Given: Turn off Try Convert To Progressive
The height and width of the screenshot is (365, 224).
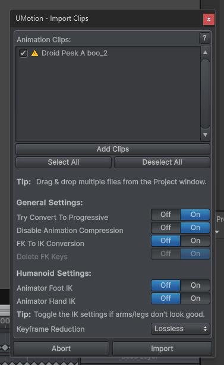Looking at the screenshot, I should tap(166, 215).
